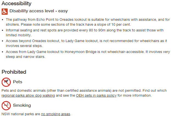Click the Smoking subheading text
Viewport: 171px width, 116px height.
click(x=22, y=105)
